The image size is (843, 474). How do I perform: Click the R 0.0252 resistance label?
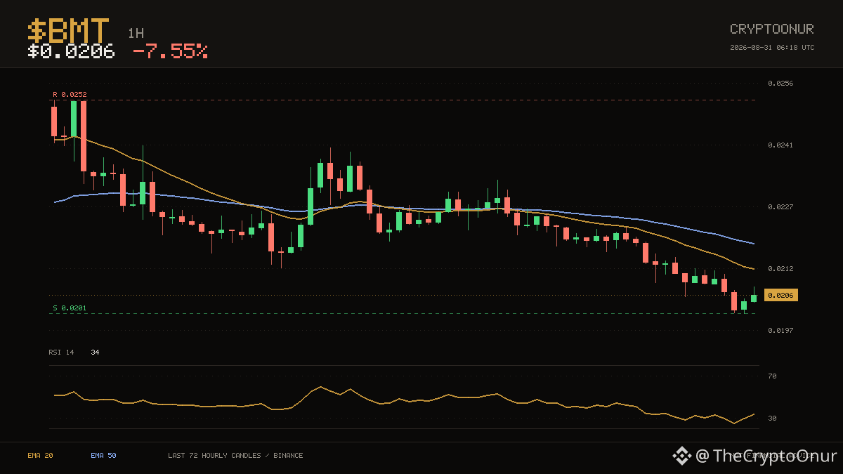coord(70,94)
